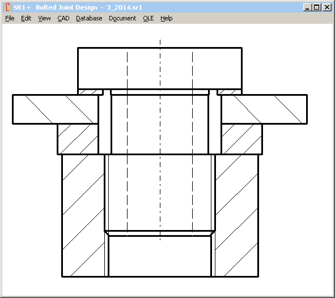Open the Edit menu
The height and width of the screenshot is (298, 335).
(26, 18)
